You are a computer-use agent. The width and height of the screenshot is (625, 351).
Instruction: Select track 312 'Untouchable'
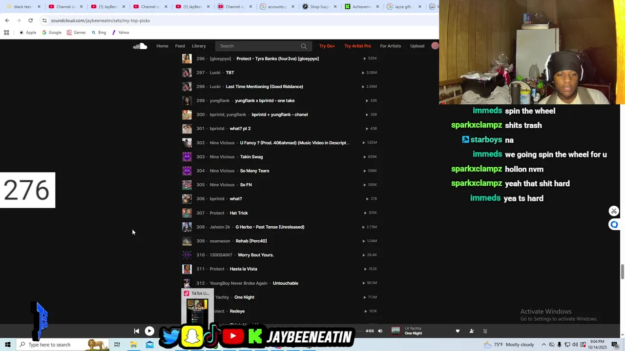tap(286, 283)
